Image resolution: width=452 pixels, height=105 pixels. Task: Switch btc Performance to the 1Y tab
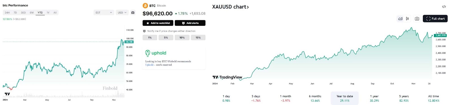tap(48, 13)
